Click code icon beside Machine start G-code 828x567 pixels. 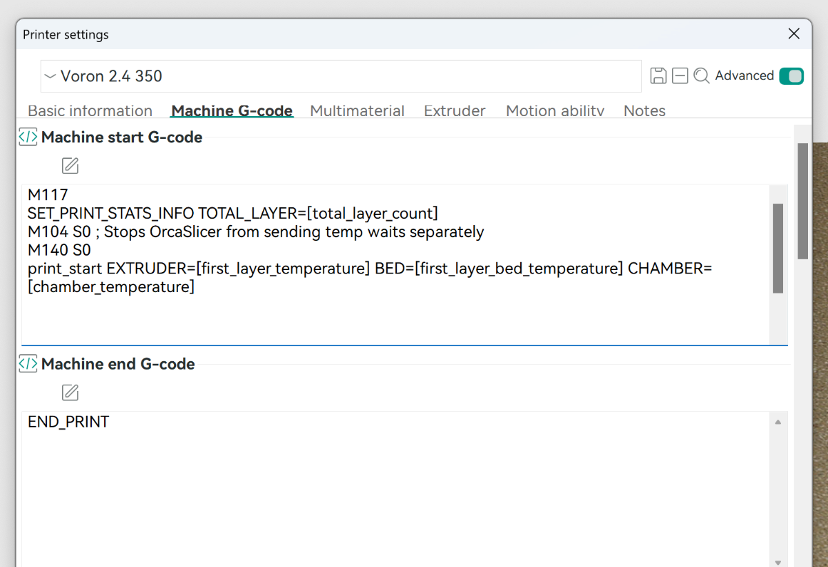tap(28, 137)
